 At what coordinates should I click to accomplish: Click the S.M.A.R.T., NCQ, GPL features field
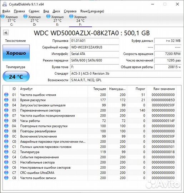(126, 80)
